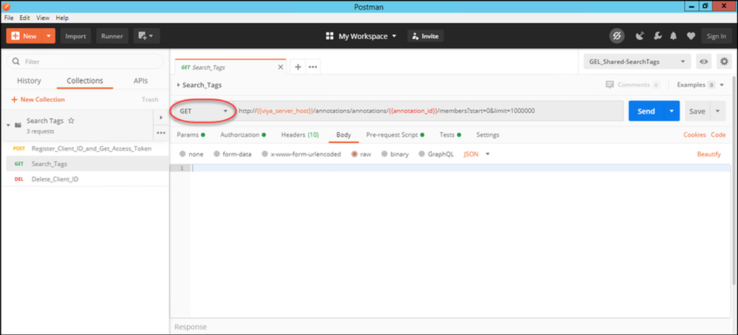Viewport: 738px width, 335px height.
Task: Select the form-data body option
Action: coord(216,154)
